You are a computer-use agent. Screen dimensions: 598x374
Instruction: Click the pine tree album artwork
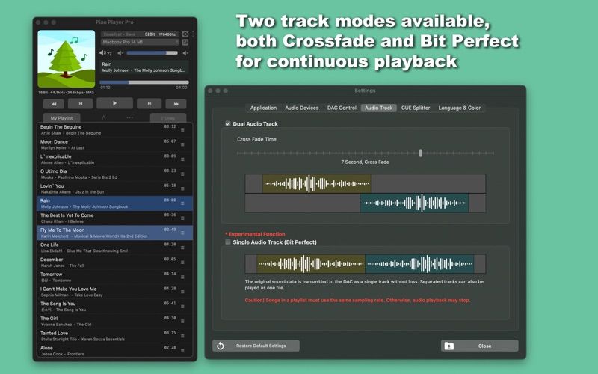pos(67,59)
